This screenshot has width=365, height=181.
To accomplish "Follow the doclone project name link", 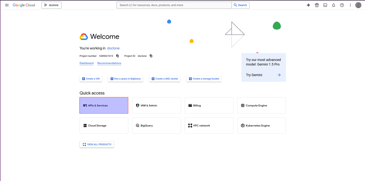I will [x=113, y=48].
